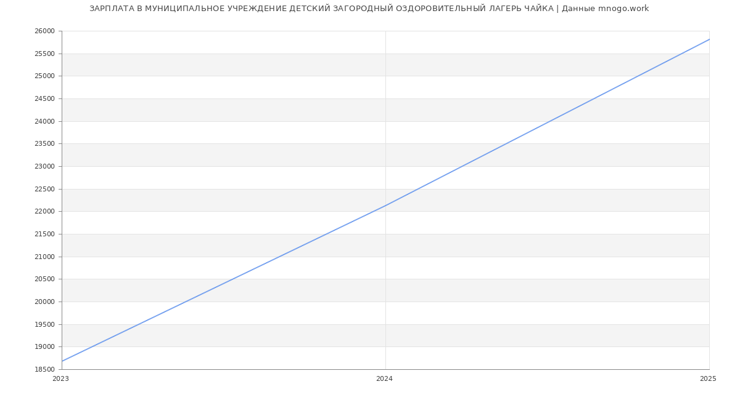Screen dimensions: 740x400
Task: Click the 21500 y-axis label
Action: pyautogui.click(x=45, y=234)
